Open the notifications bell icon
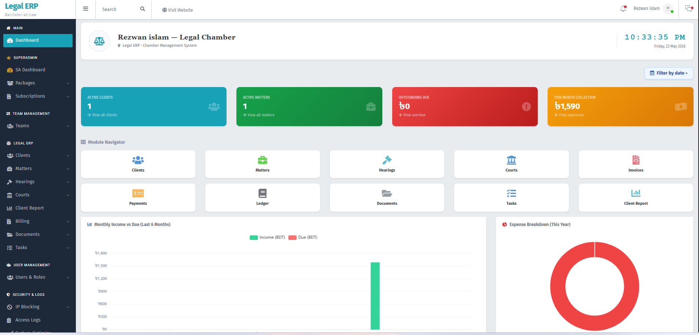699x335 pixels. [623, 8]
